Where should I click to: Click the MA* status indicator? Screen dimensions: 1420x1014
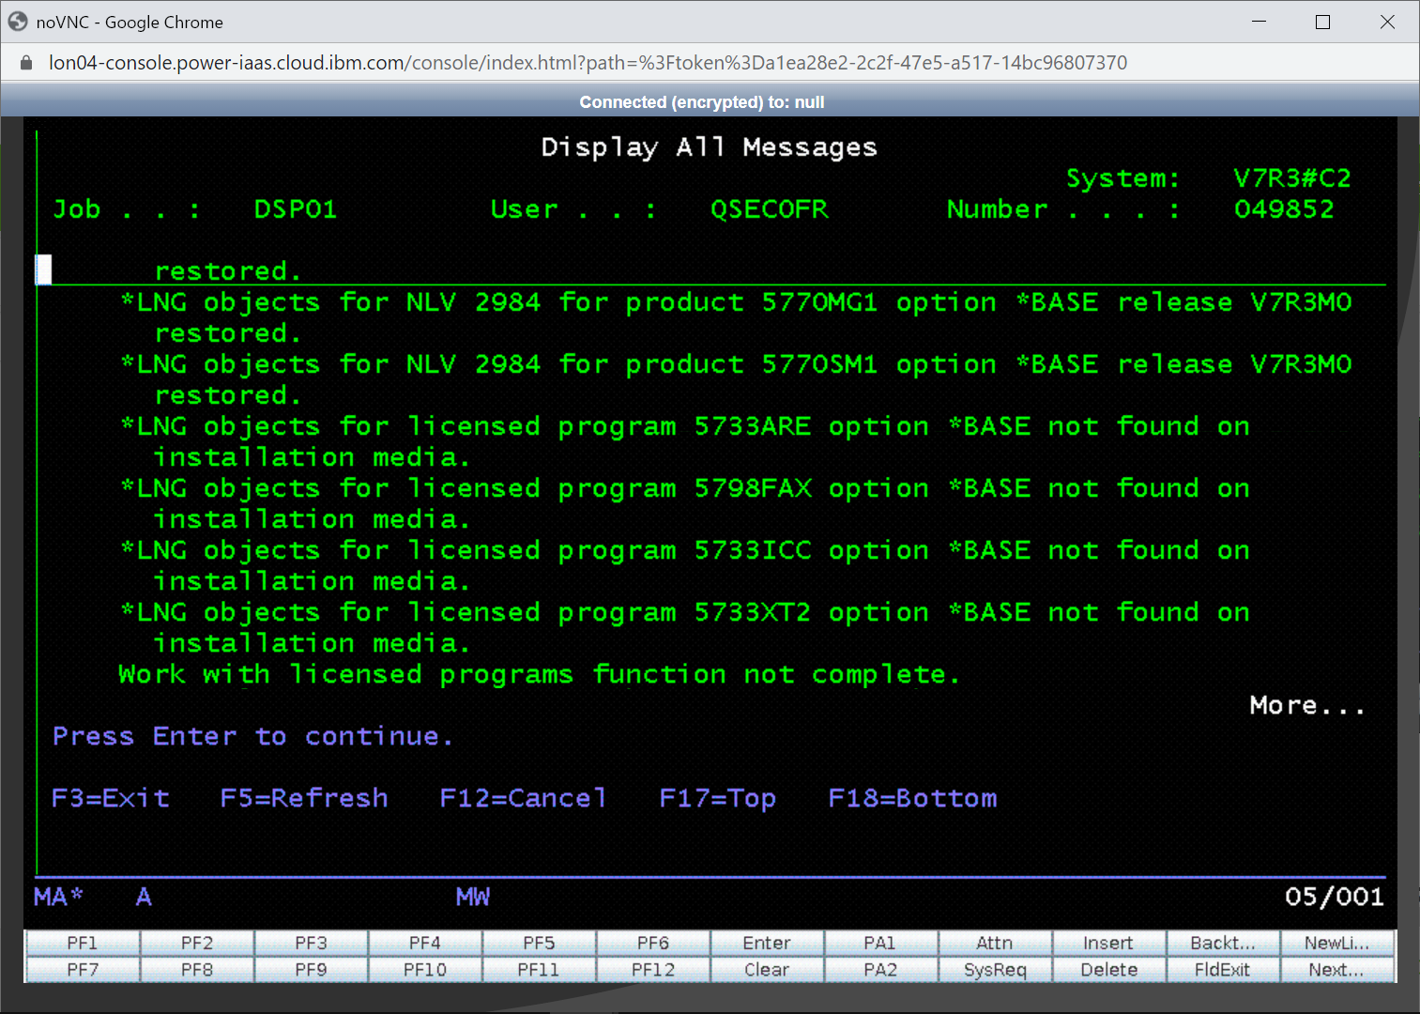pos(58,897)
